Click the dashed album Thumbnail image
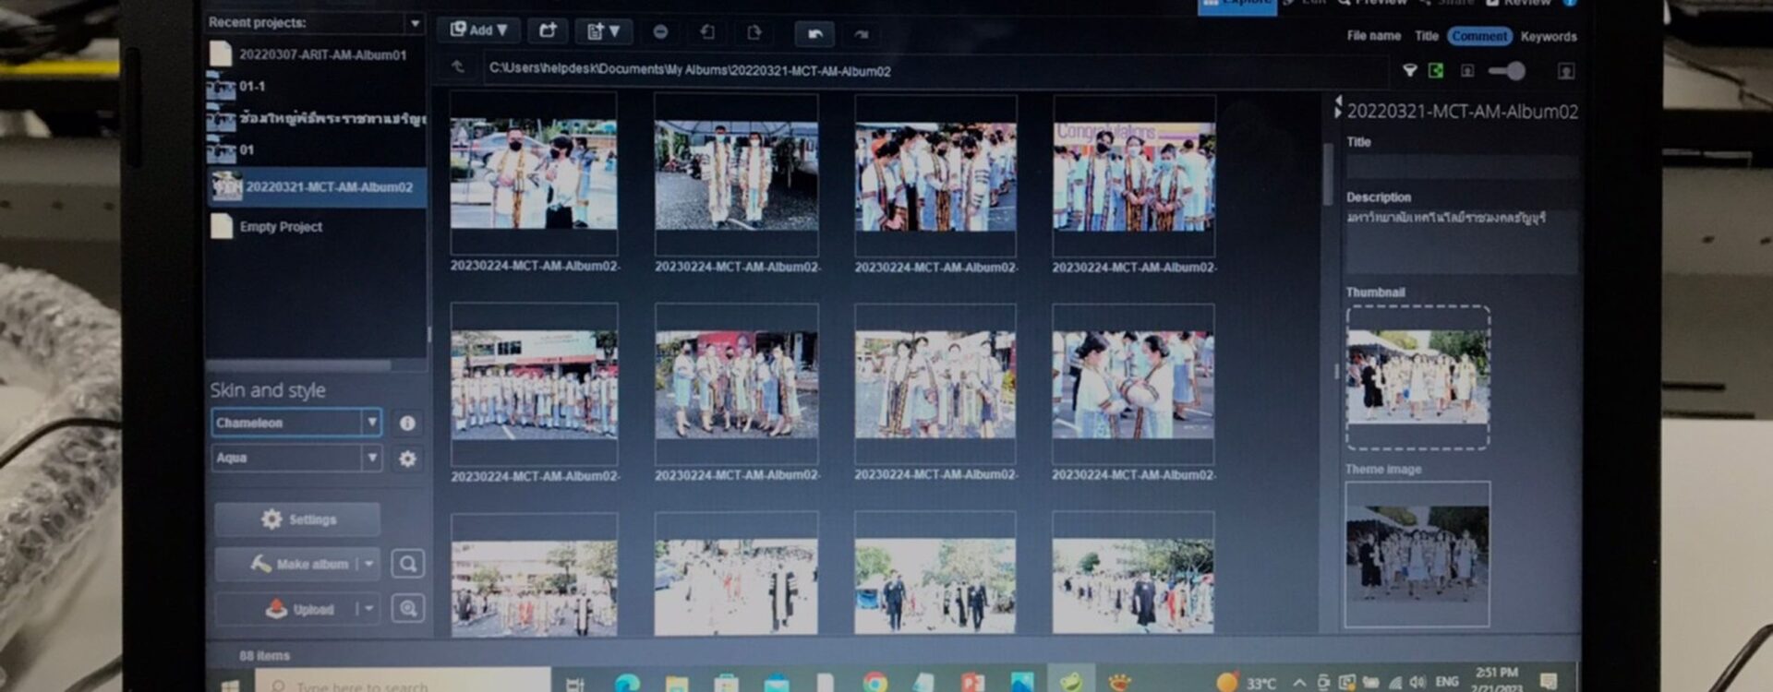 click(x=1417, y=377)
